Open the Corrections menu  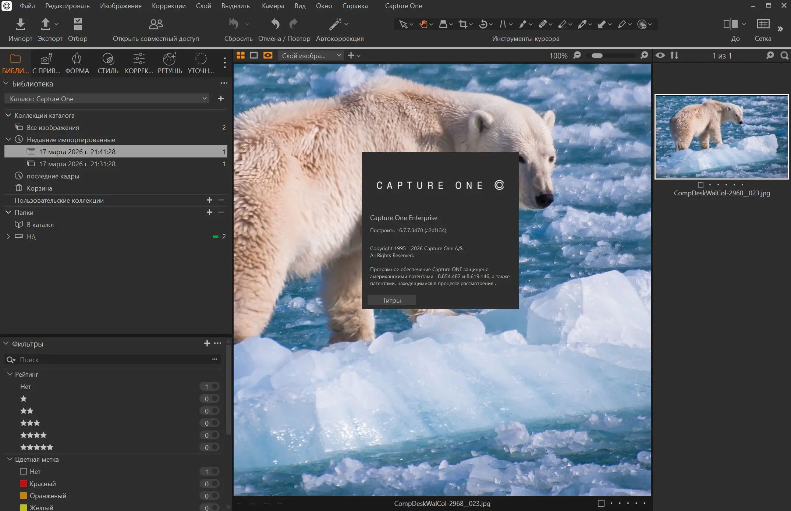pos(169,6)
